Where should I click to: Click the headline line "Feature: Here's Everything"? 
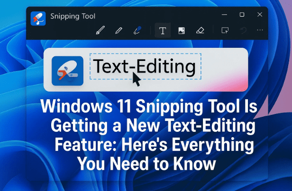coord(154,145)
